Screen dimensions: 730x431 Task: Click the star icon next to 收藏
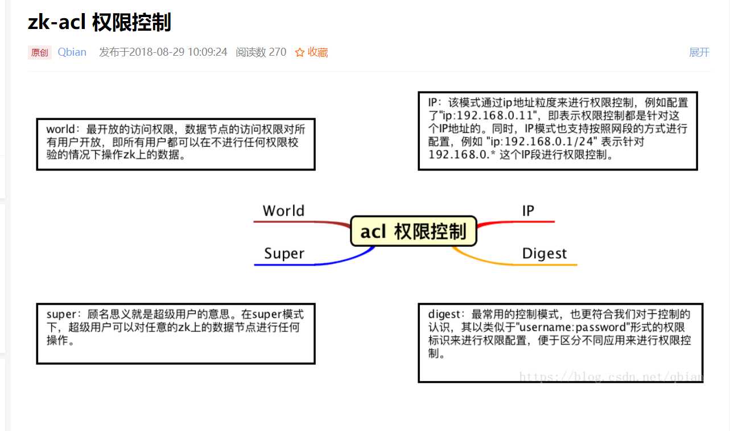coord(300,52)
